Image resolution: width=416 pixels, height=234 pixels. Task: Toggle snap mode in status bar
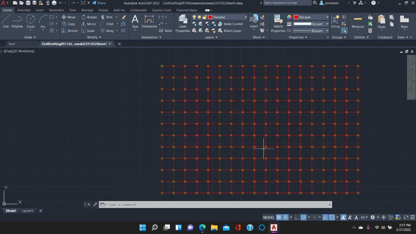pyautogui.click(x=286, y=217)
